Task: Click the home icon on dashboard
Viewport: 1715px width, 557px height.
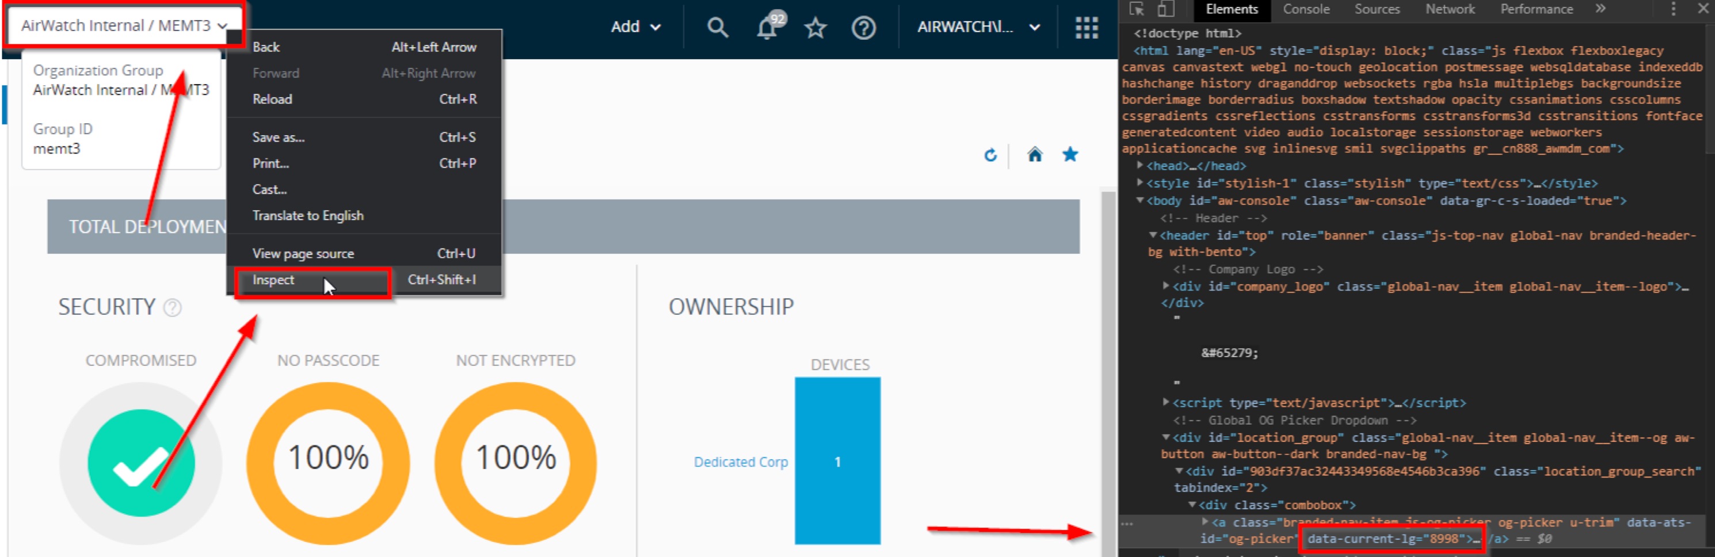Action: click(x=1034, y=155)
